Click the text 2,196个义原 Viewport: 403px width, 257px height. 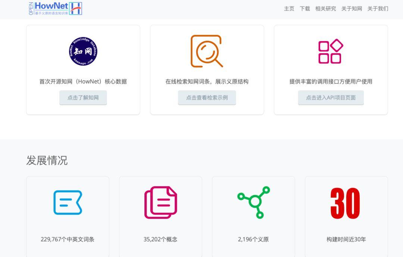pyautogui.click(x=253, y=239)
